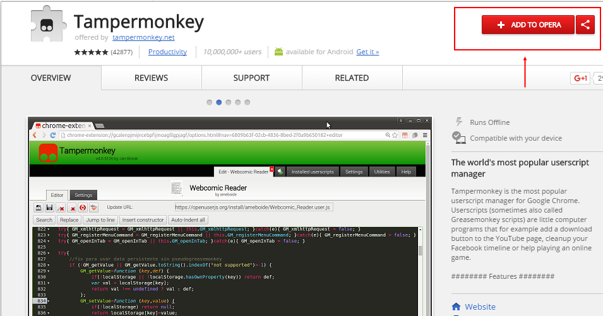Click the Auto-Indent all button
This screenshot has width=603, height=316.
click(188, 220)
